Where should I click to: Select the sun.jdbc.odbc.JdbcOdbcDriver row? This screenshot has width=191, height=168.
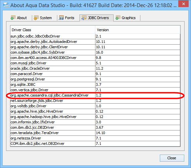tap(95, 36)
